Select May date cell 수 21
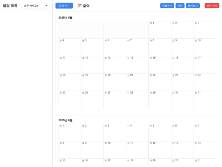 137,82
